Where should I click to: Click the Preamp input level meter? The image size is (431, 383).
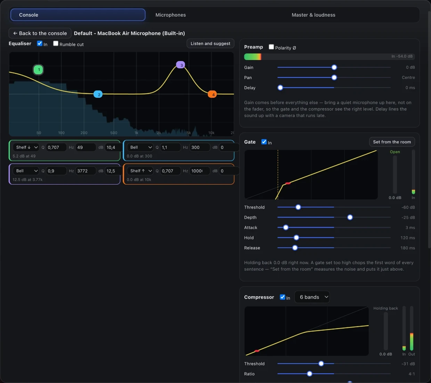pos(330,57)
